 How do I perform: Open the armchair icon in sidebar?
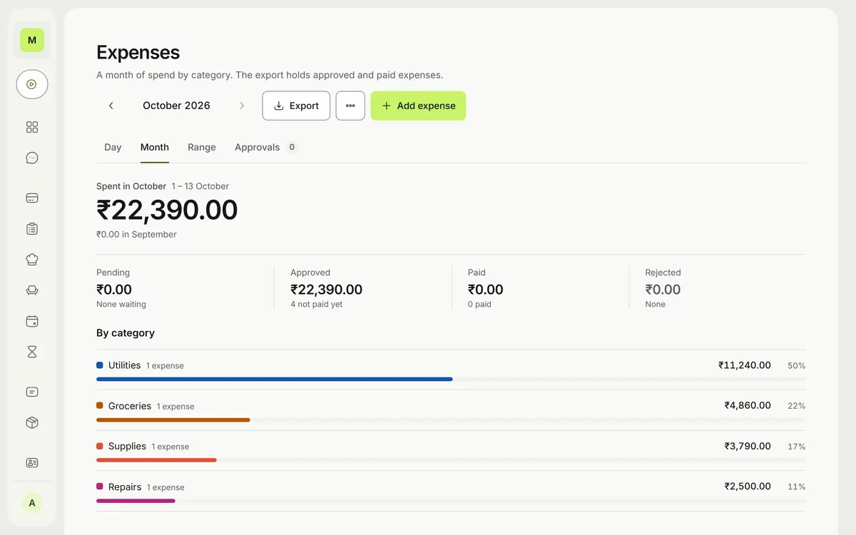point(32,290)
